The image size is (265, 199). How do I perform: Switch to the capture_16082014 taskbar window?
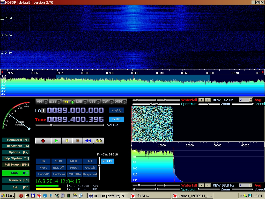[x=193, y=196]
